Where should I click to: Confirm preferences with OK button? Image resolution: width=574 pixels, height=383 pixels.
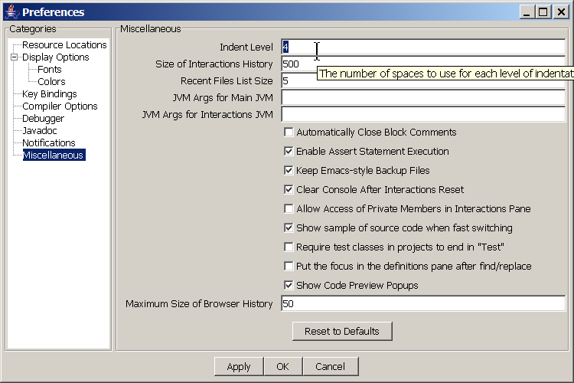[x=282, y=367]
